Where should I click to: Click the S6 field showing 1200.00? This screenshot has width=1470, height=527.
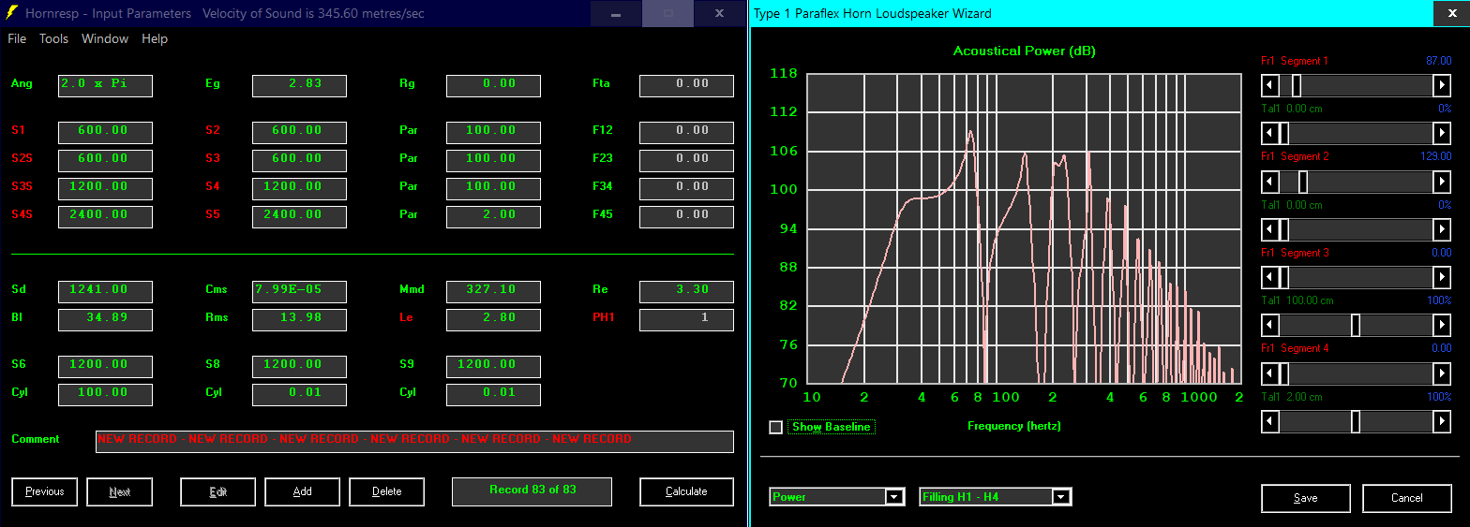pos(105,367)
